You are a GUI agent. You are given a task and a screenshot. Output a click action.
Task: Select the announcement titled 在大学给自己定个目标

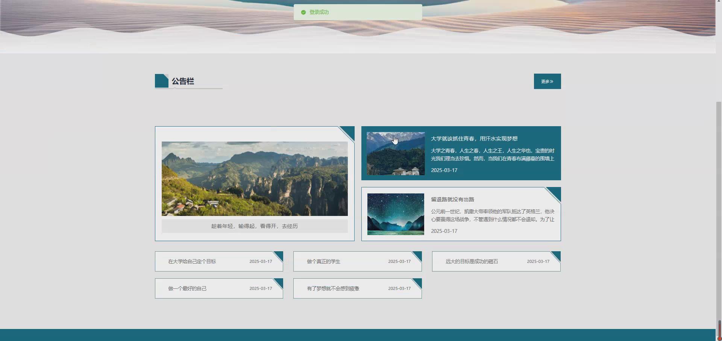pos(193,261)
